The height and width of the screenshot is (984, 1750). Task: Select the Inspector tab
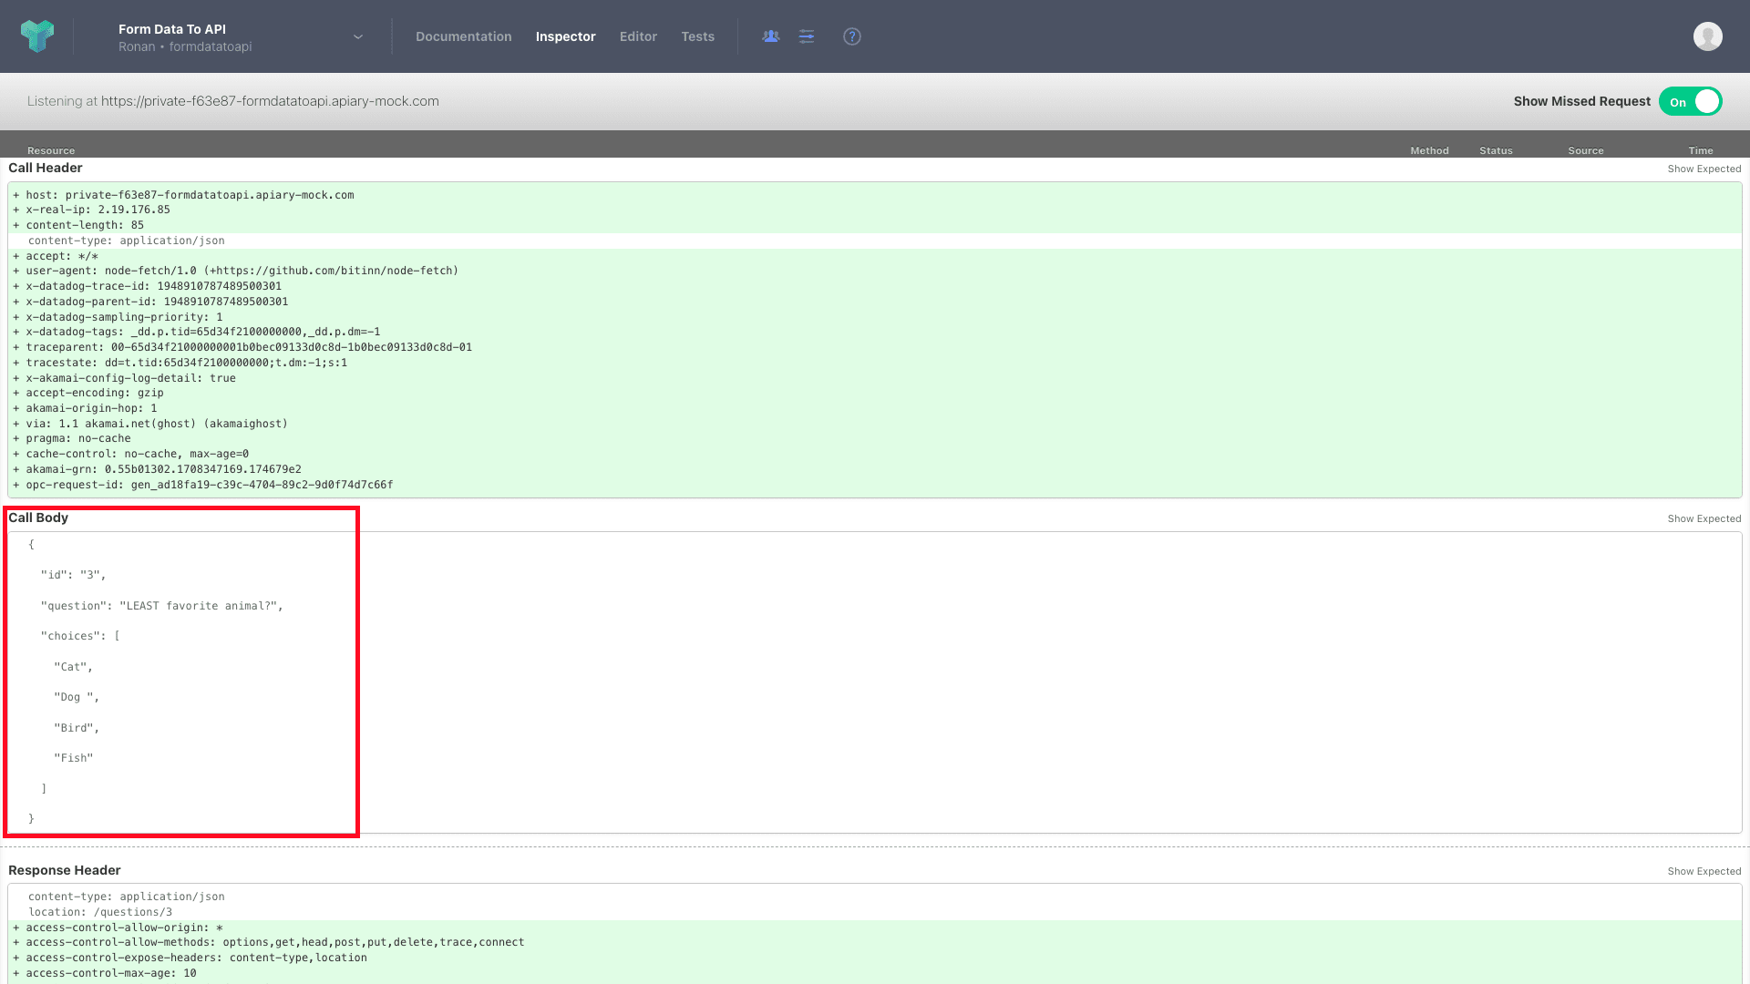pyautogui.click(x=566, y=36)
